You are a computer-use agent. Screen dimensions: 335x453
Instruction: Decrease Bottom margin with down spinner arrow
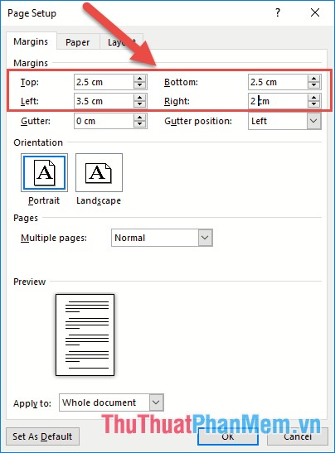click(x=314, y=85)
